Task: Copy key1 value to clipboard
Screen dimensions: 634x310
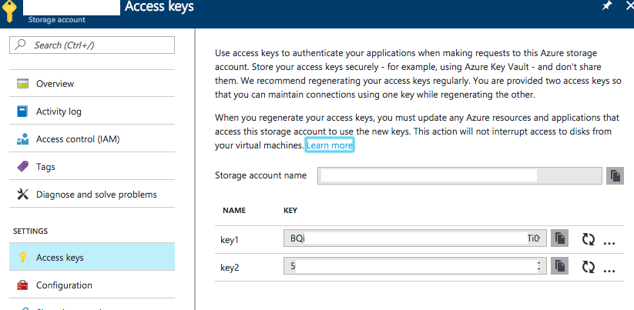Action: click(x=559, y=238)
